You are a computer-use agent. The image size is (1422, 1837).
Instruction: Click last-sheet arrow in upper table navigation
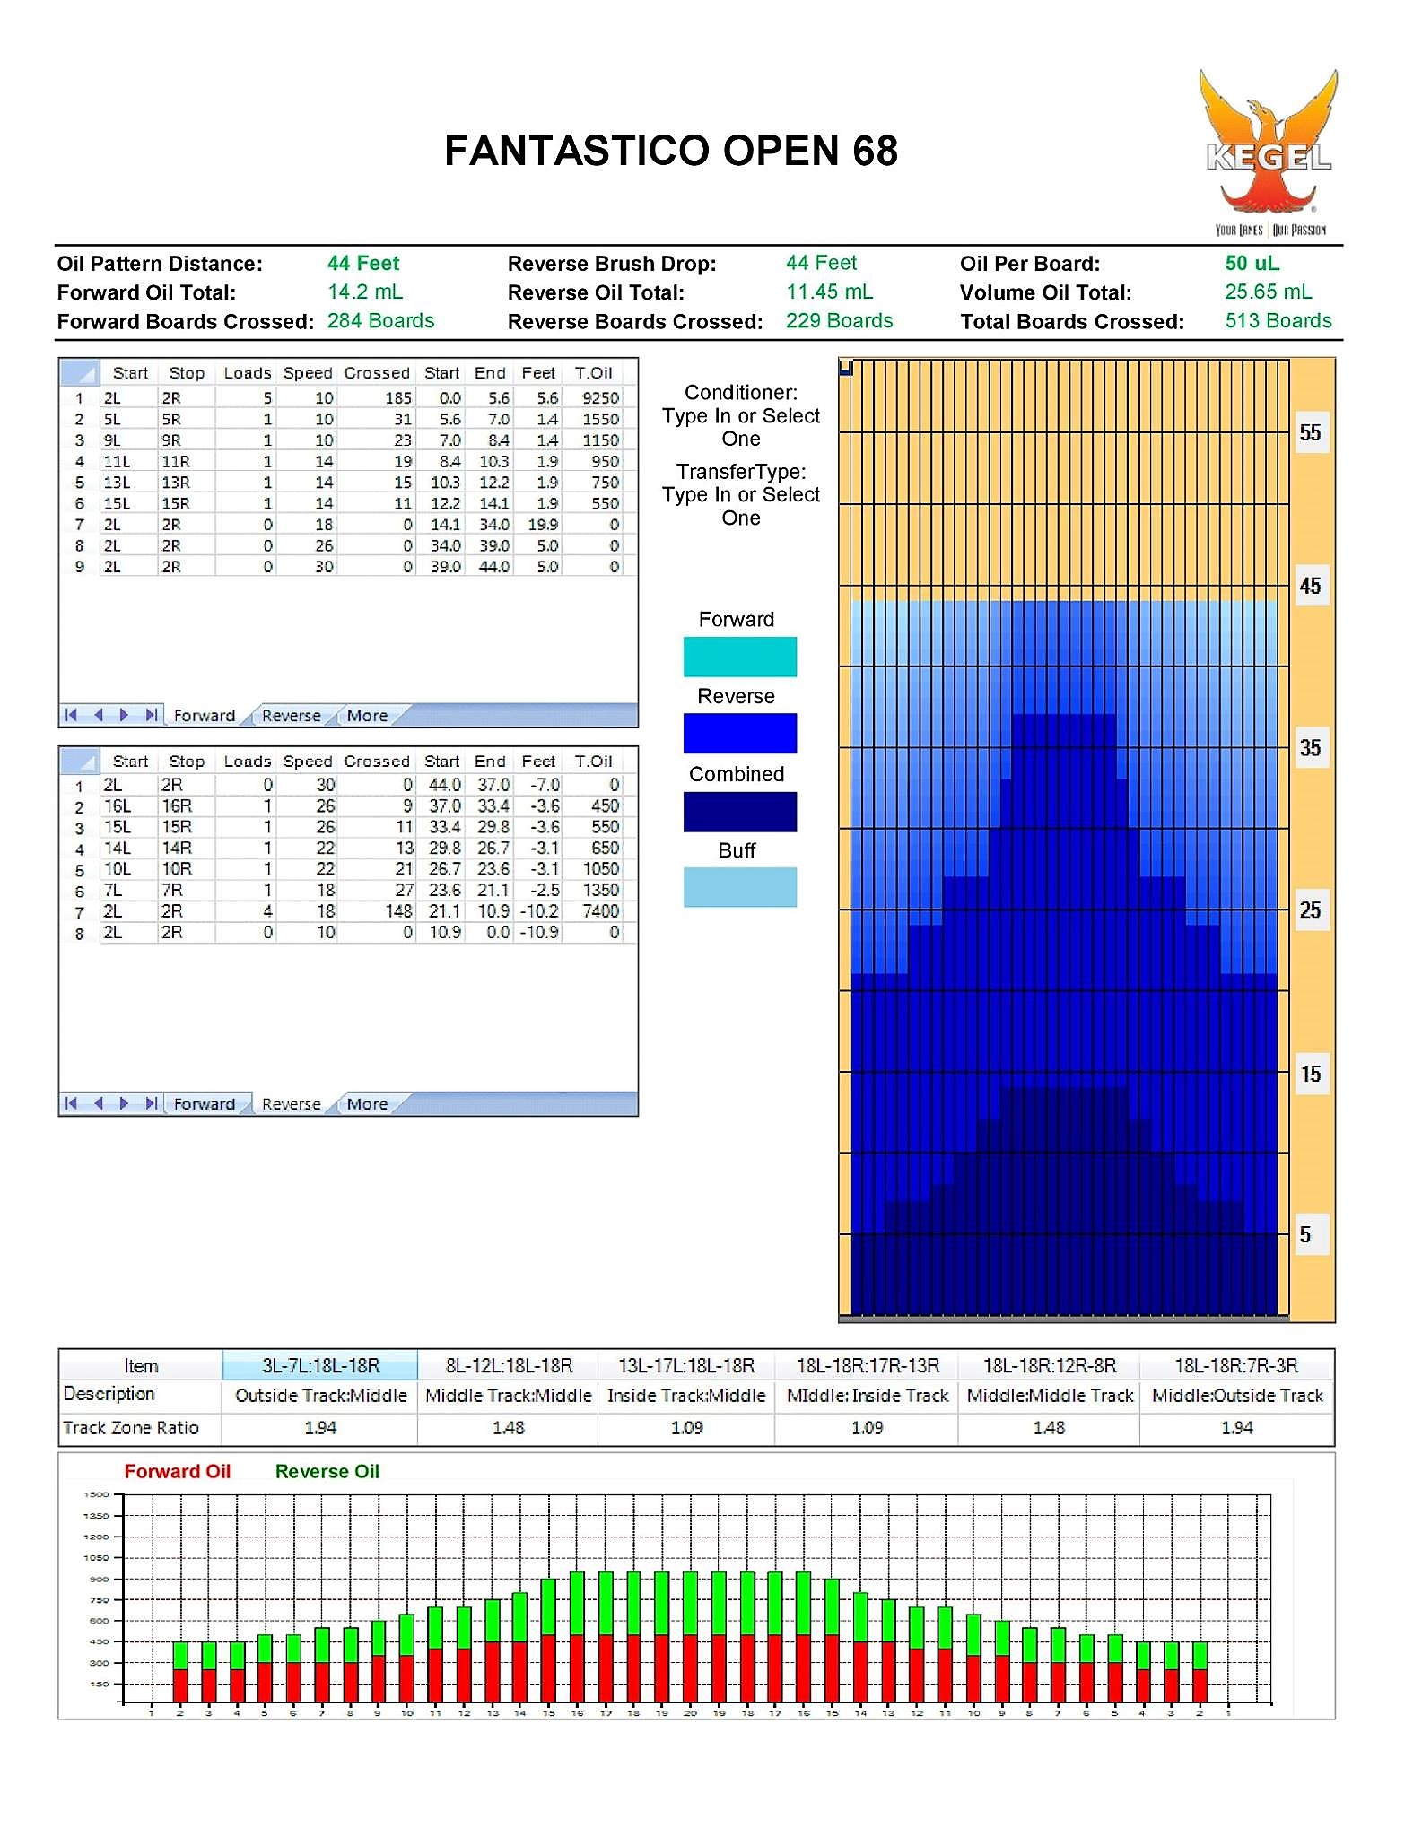(x=152, y=715)
